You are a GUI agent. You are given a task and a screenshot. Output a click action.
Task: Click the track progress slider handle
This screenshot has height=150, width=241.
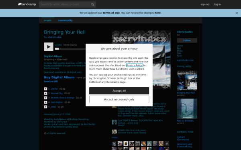pos(57,49)
